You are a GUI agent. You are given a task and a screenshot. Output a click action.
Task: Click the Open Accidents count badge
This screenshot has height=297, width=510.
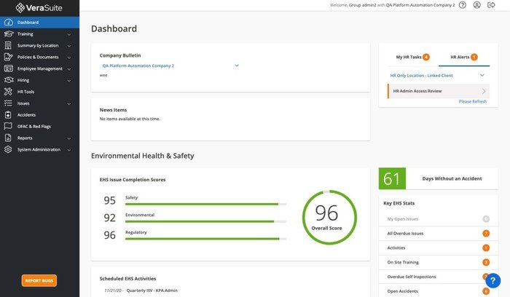(486, 291)
